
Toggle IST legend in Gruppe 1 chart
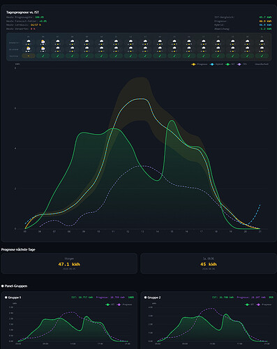[x=110, y=304]
